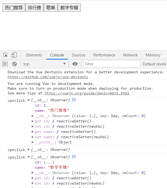The height and width of the screenshot is (188, 167).
Task: Invoke the id (...) getter value
Action: point(49,162)
